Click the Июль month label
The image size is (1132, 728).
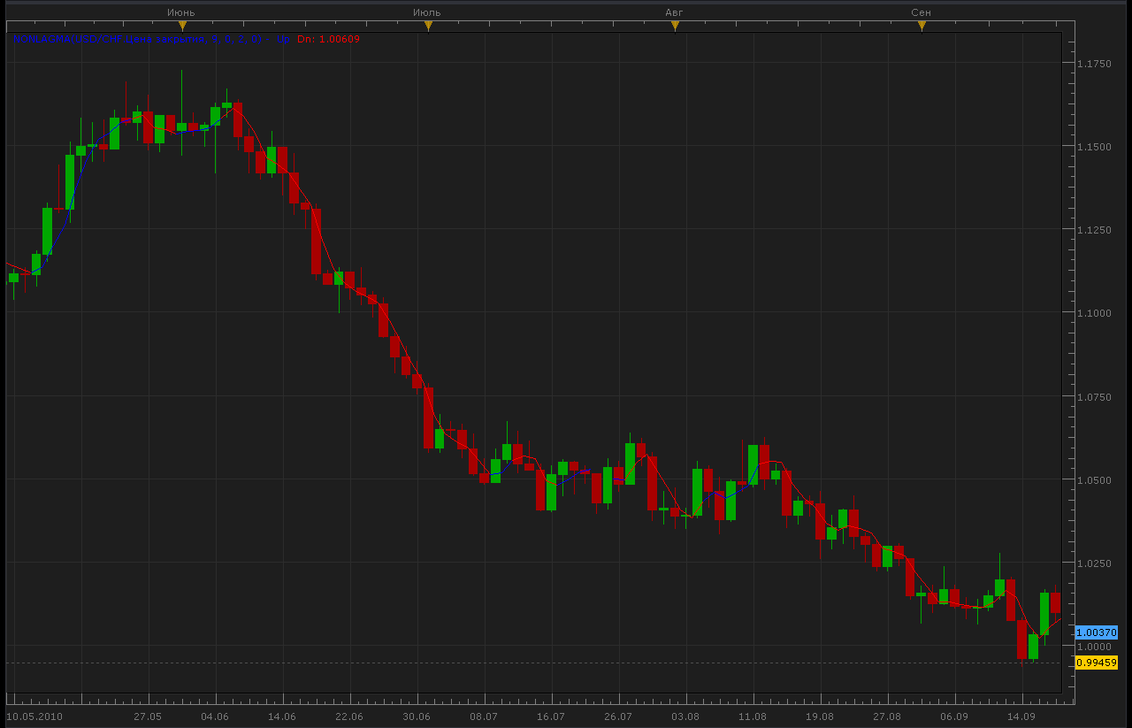click(x=427, y=12)
